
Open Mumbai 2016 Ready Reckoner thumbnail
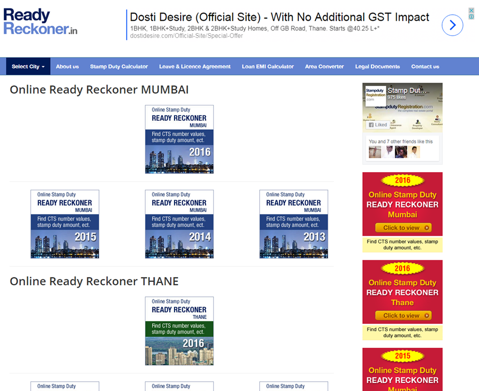click(179, 139)
